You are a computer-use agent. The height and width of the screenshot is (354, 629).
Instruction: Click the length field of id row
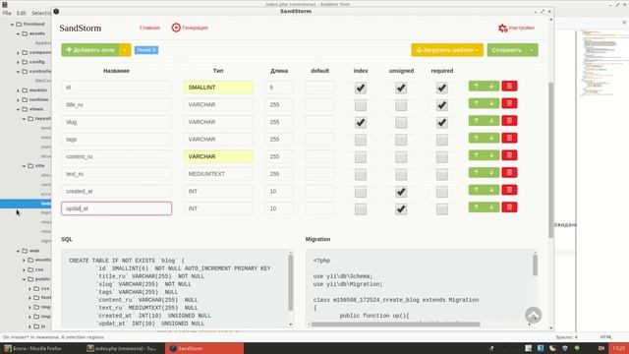pyautogui.click(x=279, y=88)
